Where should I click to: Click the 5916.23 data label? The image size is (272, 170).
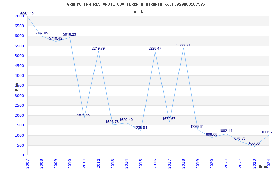coord(70,35)
